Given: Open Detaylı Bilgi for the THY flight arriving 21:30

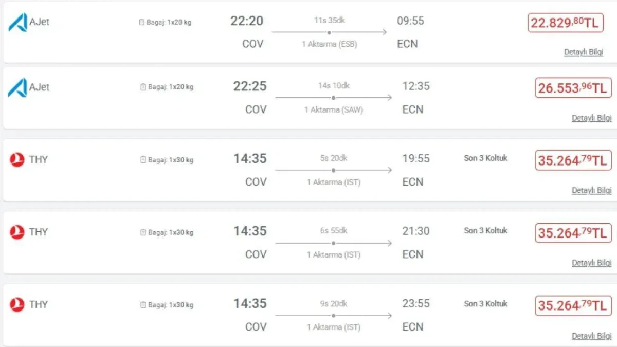Looking at the screenshot, I should click(x=592, y=263).
